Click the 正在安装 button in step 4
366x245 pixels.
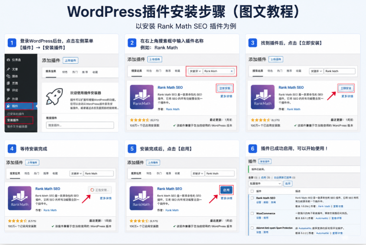click(100, 190)
